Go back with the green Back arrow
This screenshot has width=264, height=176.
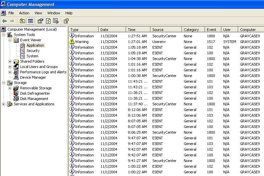point(4,21)
